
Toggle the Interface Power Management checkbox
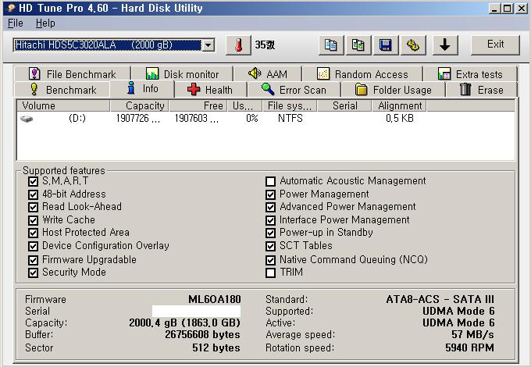click(x=270, y=220)
